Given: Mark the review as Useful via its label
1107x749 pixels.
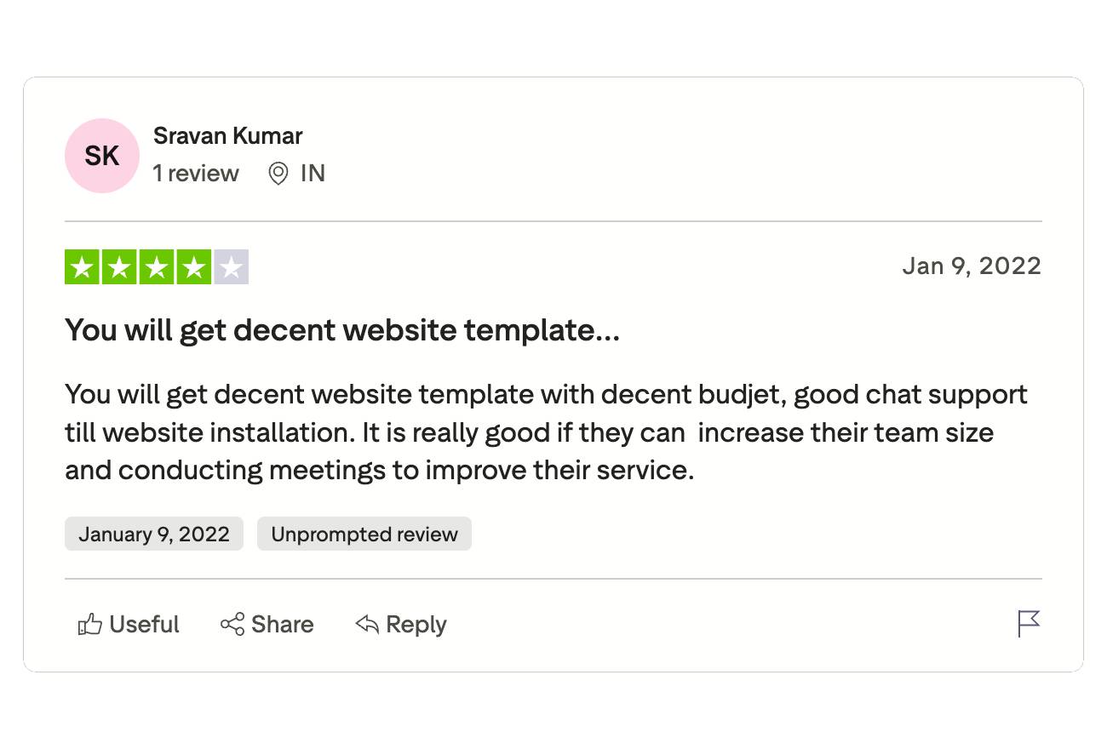Looking at the screenshot, I should 145,625.
